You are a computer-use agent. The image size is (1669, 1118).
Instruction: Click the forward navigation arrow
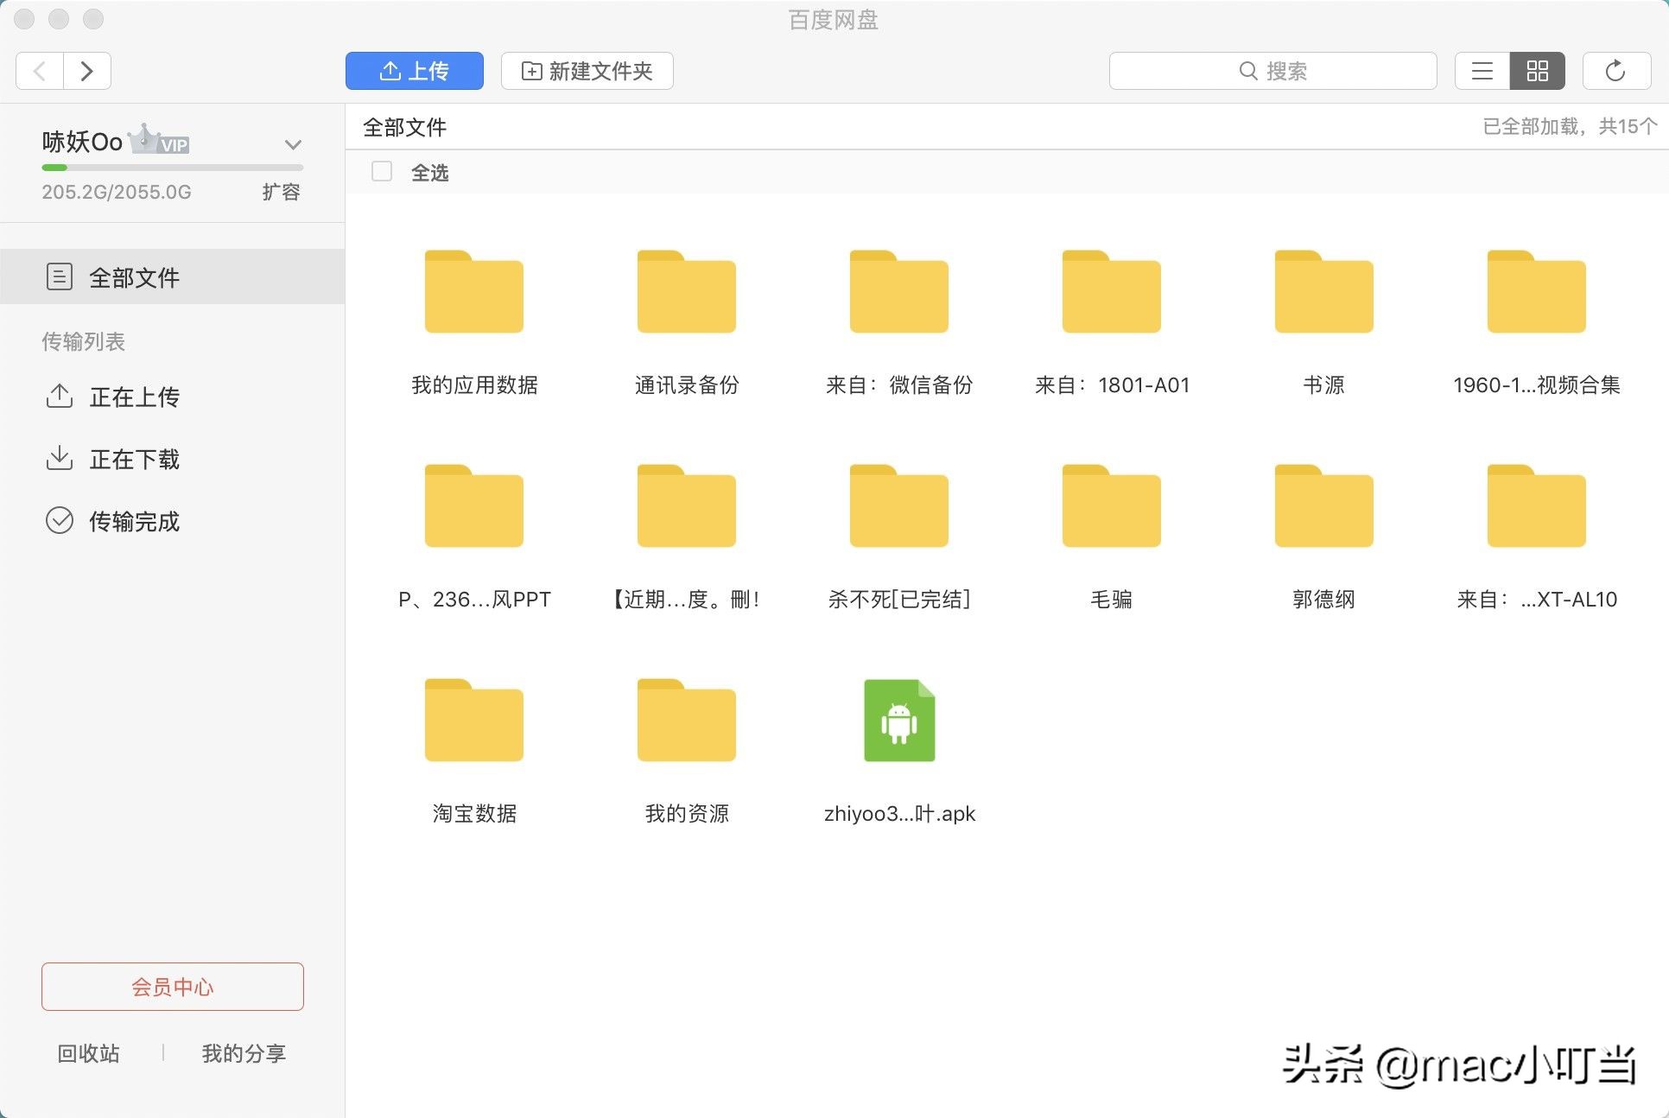click(x=87, y=71)
